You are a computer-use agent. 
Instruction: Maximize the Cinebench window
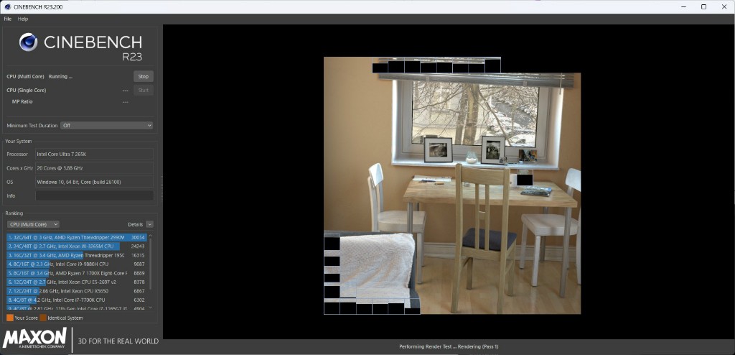pyautogui.click(x=703, y=6)
